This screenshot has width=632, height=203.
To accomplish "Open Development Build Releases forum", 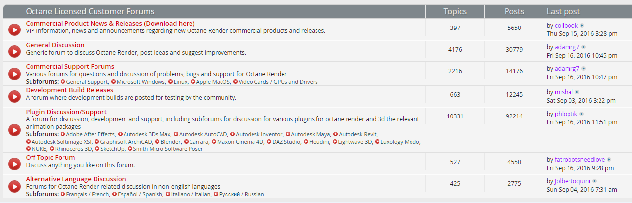I will (x=69, y=90).
